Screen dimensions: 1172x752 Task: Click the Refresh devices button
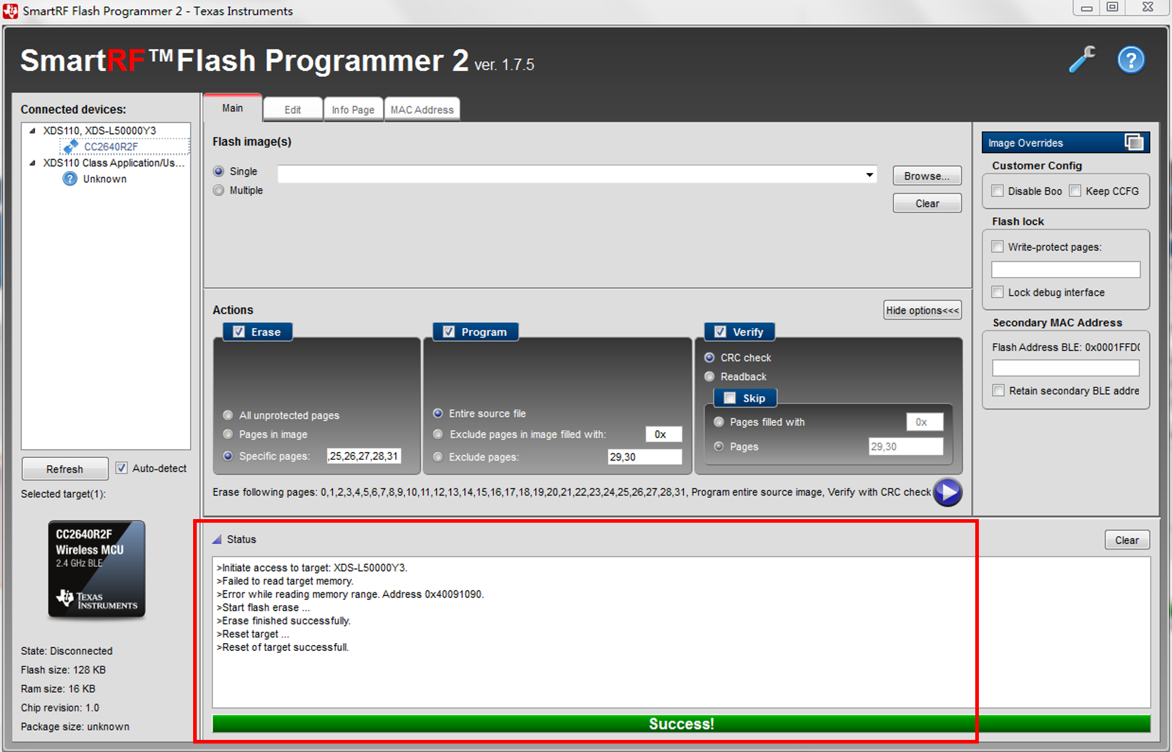[65, 469]
